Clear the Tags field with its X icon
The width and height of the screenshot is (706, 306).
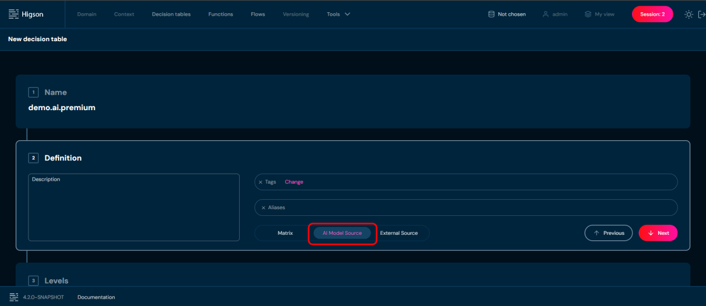pos(260,182)
